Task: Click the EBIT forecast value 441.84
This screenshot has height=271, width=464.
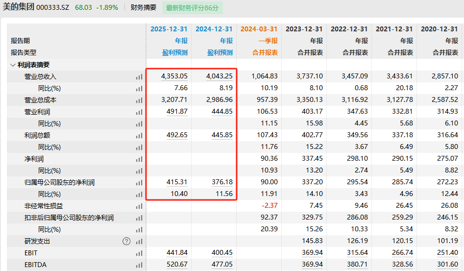Action: coord(177,253)
